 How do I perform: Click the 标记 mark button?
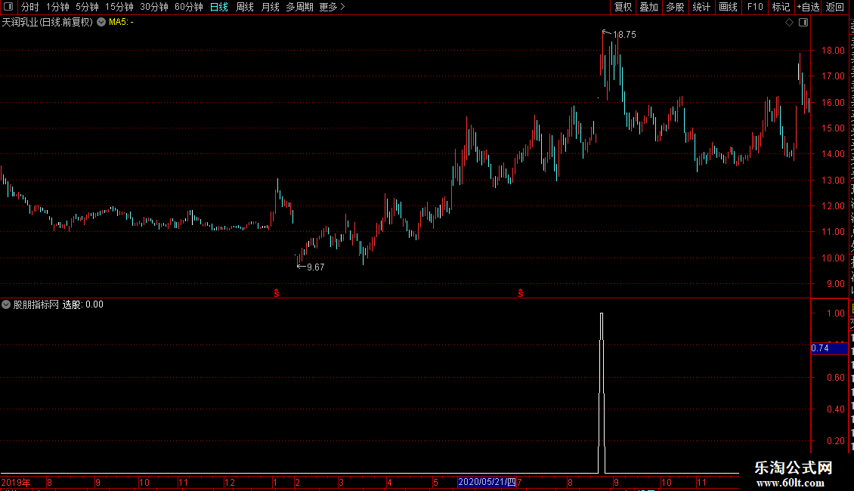coord(781,7)
